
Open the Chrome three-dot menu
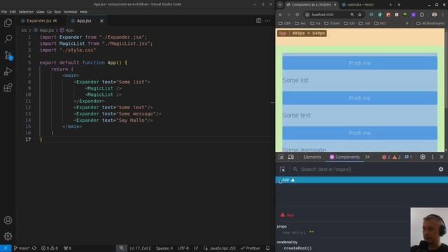pos(443,15)
